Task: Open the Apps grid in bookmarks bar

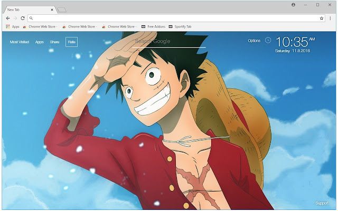Action: [13, 27]
